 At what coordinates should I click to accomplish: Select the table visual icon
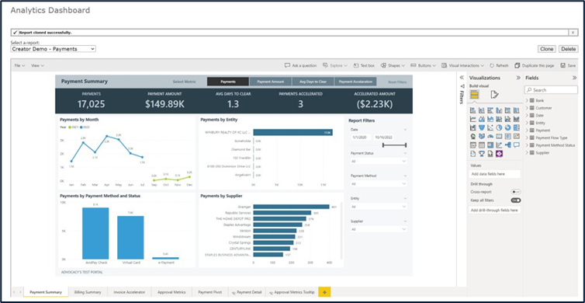[x=482, y=145]
